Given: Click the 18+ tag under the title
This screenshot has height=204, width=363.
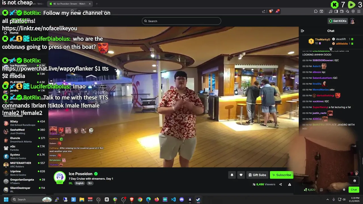Looking at the screenshot, I should tap(90, 183).
